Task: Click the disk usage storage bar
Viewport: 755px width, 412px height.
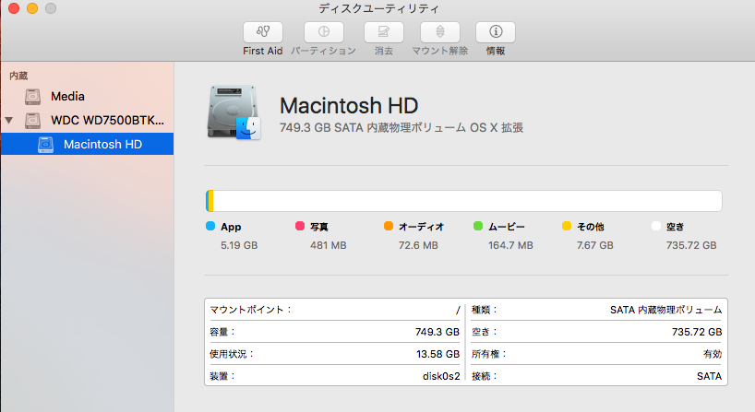Action: click(x=463, y=201)
